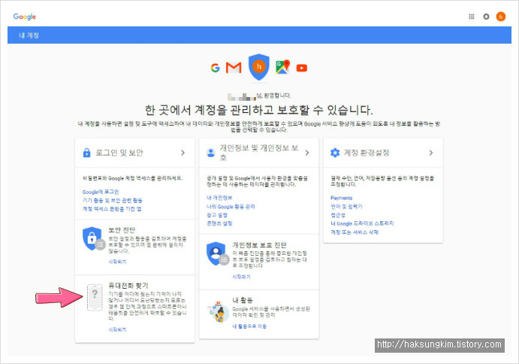
Task: Open the 접근성 link
Action: [338, 215]
